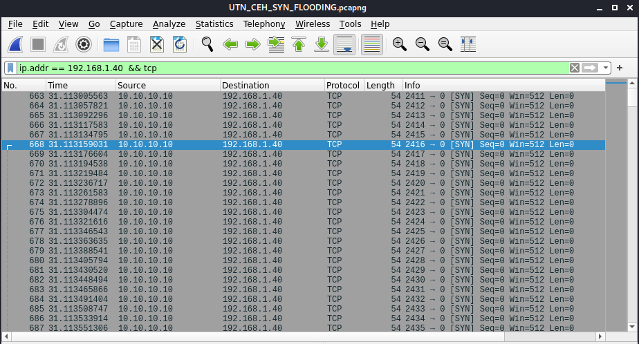Select packet 686 with source port 2434
The image size is (639, 344).
click(x=303, y=318)
